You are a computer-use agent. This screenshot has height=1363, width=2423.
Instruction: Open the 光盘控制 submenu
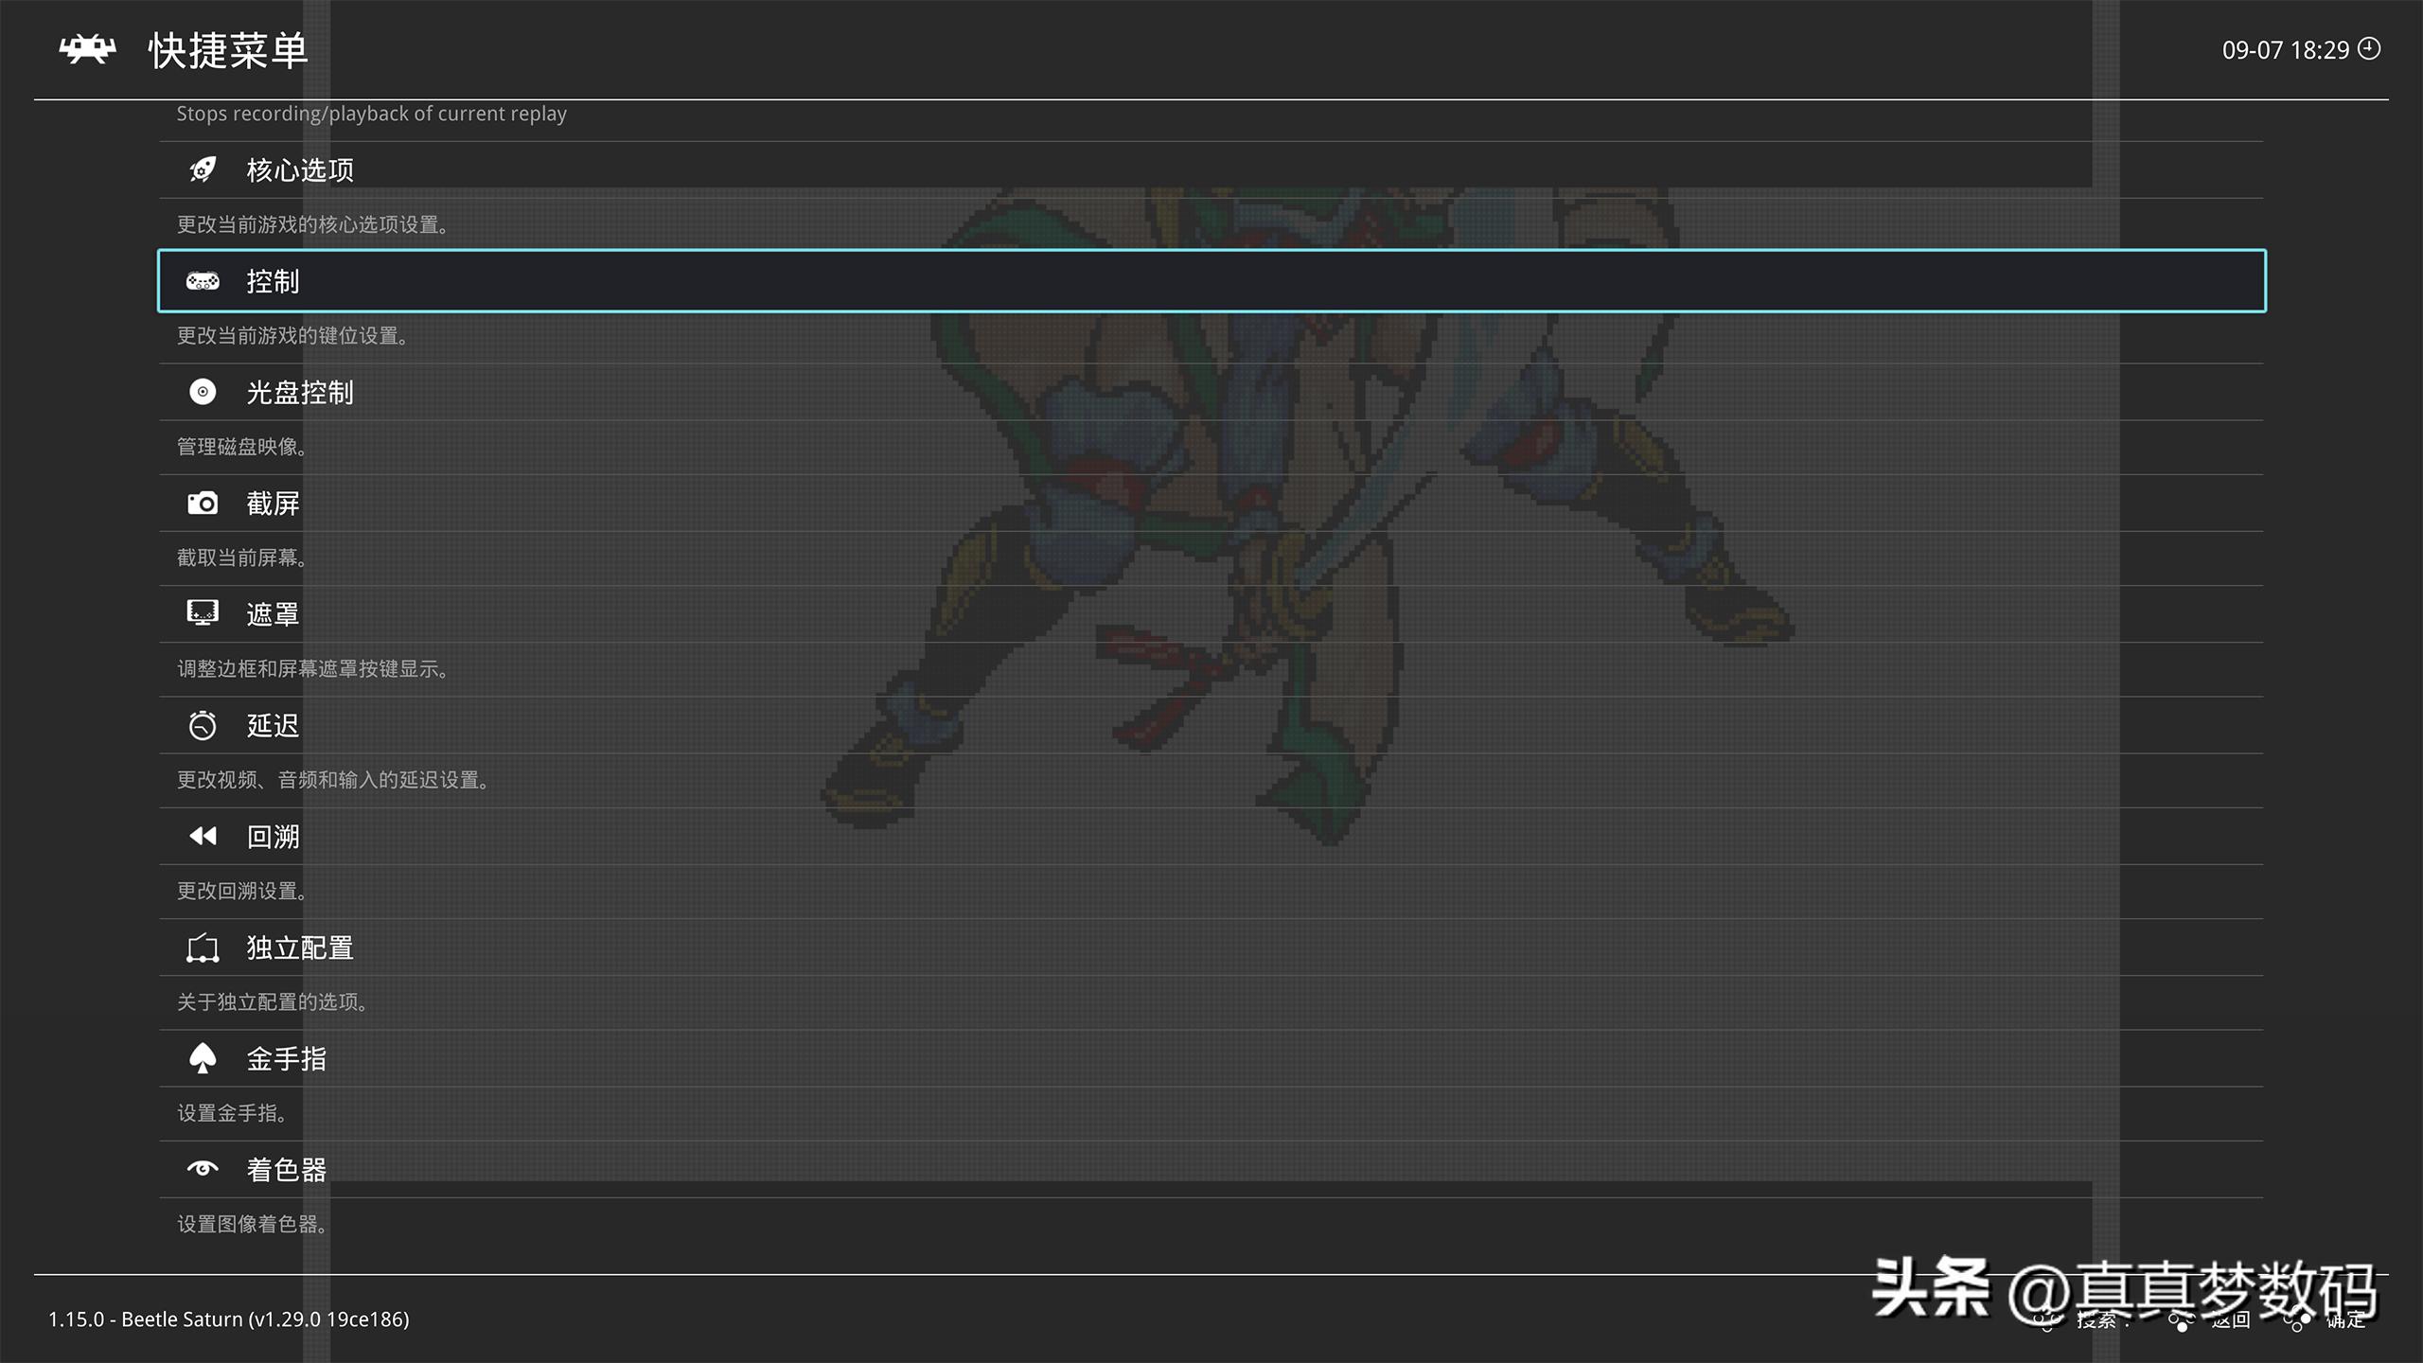(300, 393)
